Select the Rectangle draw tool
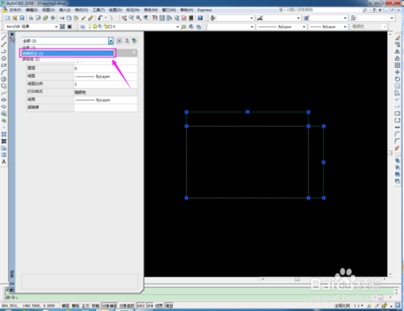Screen dimensions: 404x311 [x=4, y=65]
